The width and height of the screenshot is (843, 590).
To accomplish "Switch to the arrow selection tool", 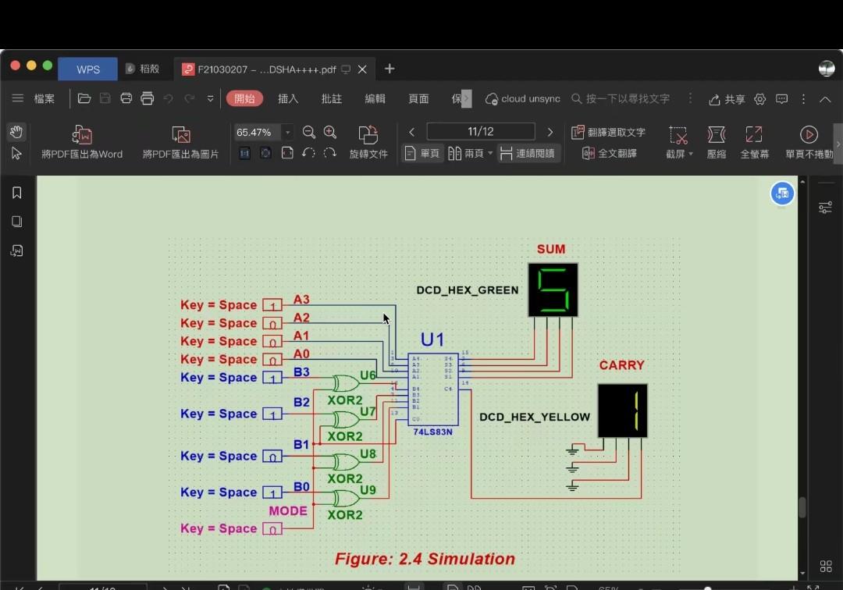I will pyautogui.click(x=16, y=153).
